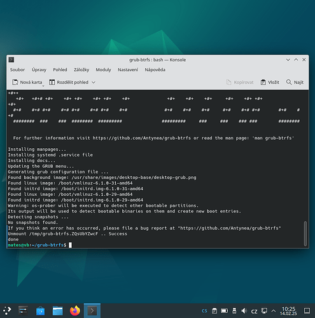
Task: Open the Záložky menu
Action: pyautogui.click(x=81, y=70)
